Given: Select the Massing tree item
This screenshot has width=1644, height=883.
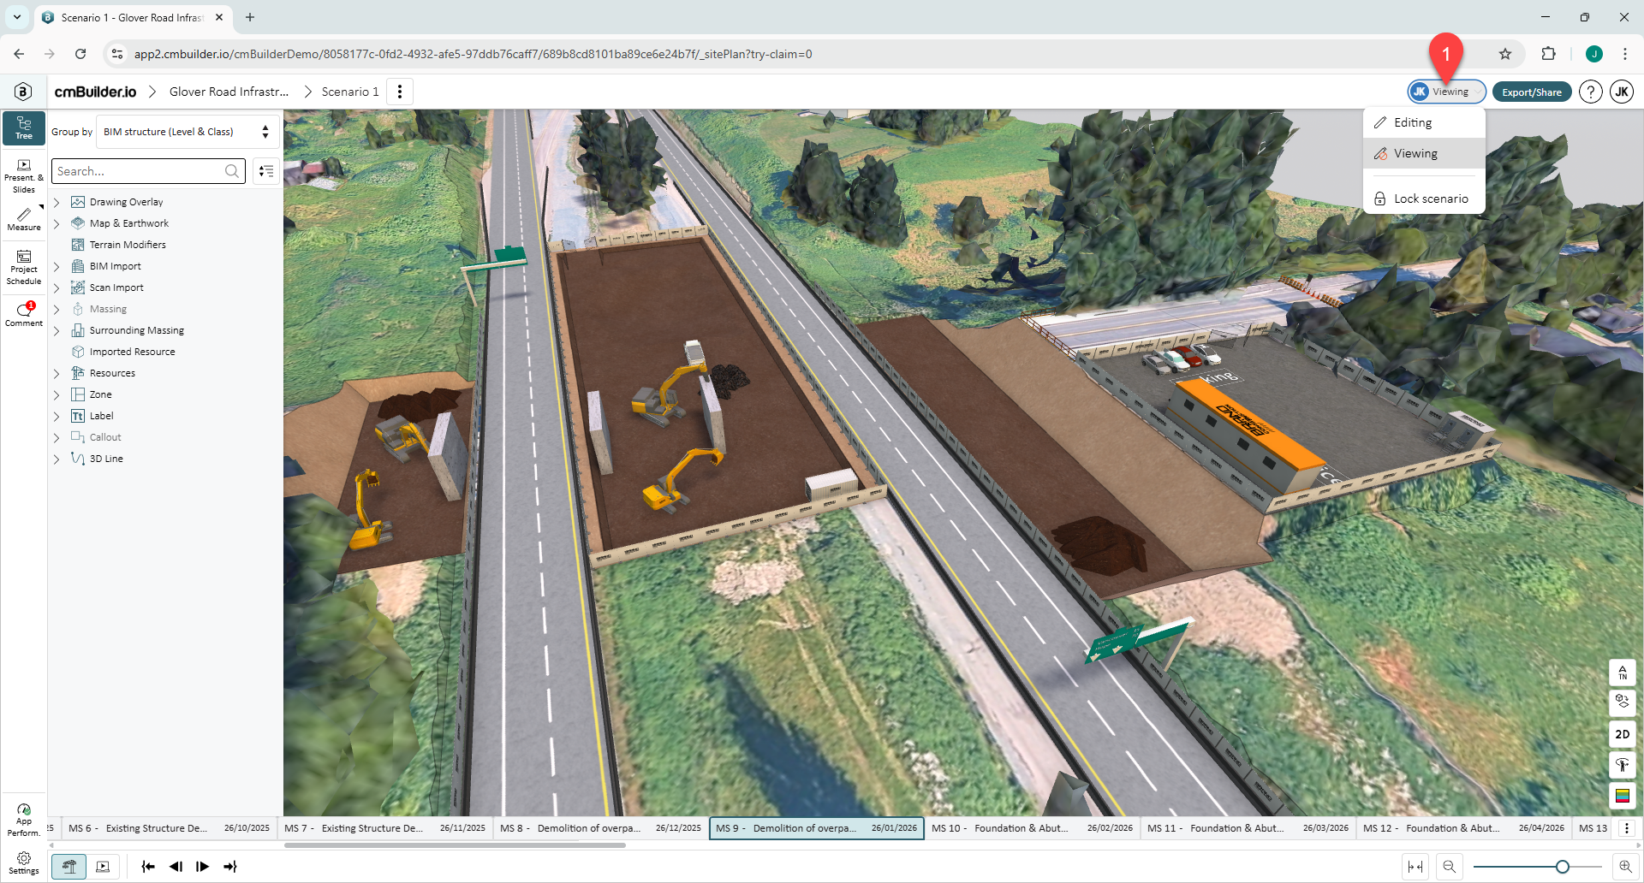Looking at the screenshot, I should pos(108,309).
